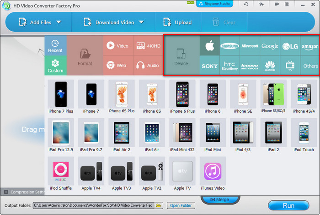The height and width of the screenshot is (215, 320).
Task: Expand the Download Video dropdown arrow
Action: coord(141,22)
